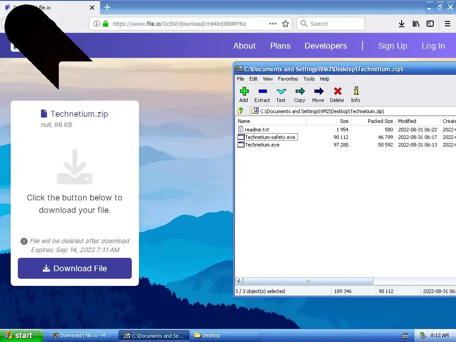Click the 8:12 AM taskbar clock
This screenshot has width=456, height=342.
440,335
